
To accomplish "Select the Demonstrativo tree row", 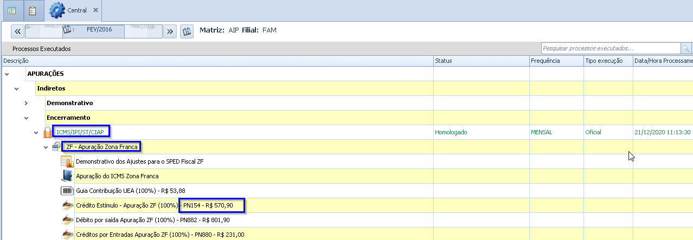I will 70,102.
